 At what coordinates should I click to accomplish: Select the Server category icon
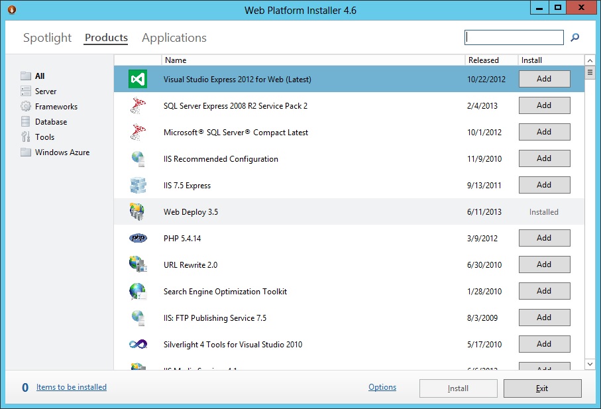point(26,91)
